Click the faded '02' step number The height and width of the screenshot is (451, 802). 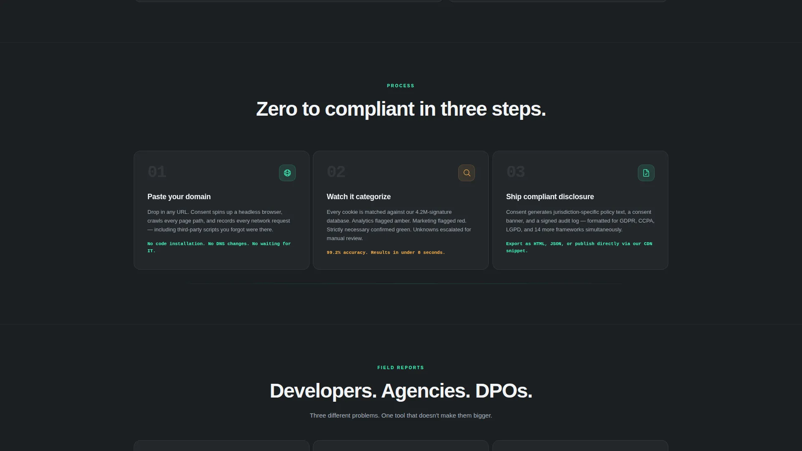point(336,172)
